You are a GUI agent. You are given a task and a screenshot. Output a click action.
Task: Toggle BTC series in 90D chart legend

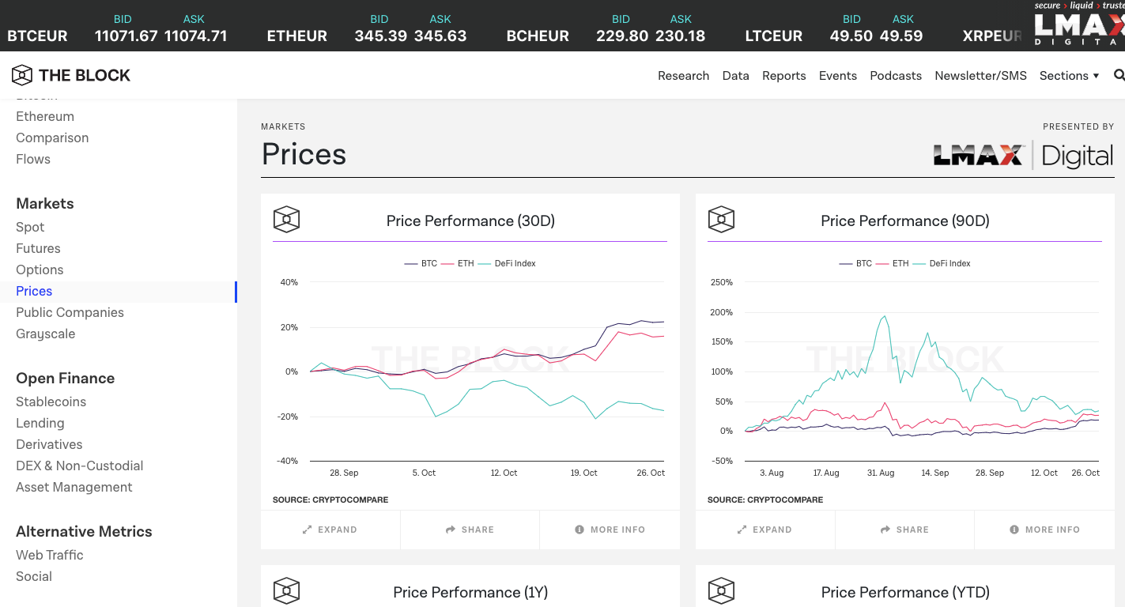[855, 263]
